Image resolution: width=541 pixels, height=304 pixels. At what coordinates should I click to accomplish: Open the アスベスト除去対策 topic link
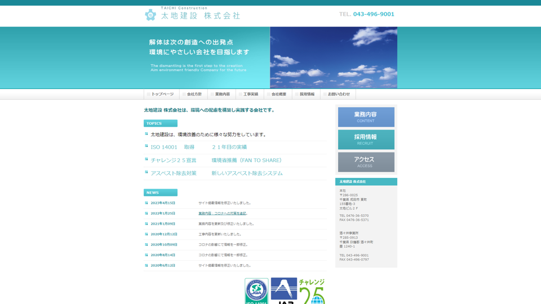(x=174, y=173)
